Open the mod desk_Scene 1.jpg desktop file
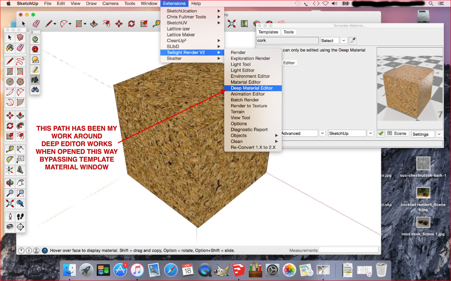This screenshot has height=281, width=451. (x=423, y=226)
